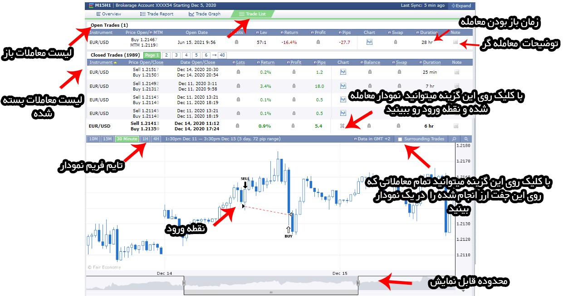Grab the left handle of chart range slider

[184, 283]
